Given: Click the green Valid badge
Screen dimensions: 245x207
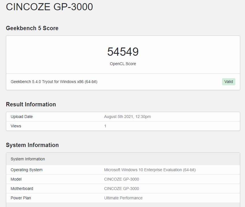Looking at the screenshot, I should (x=229, y=82).
